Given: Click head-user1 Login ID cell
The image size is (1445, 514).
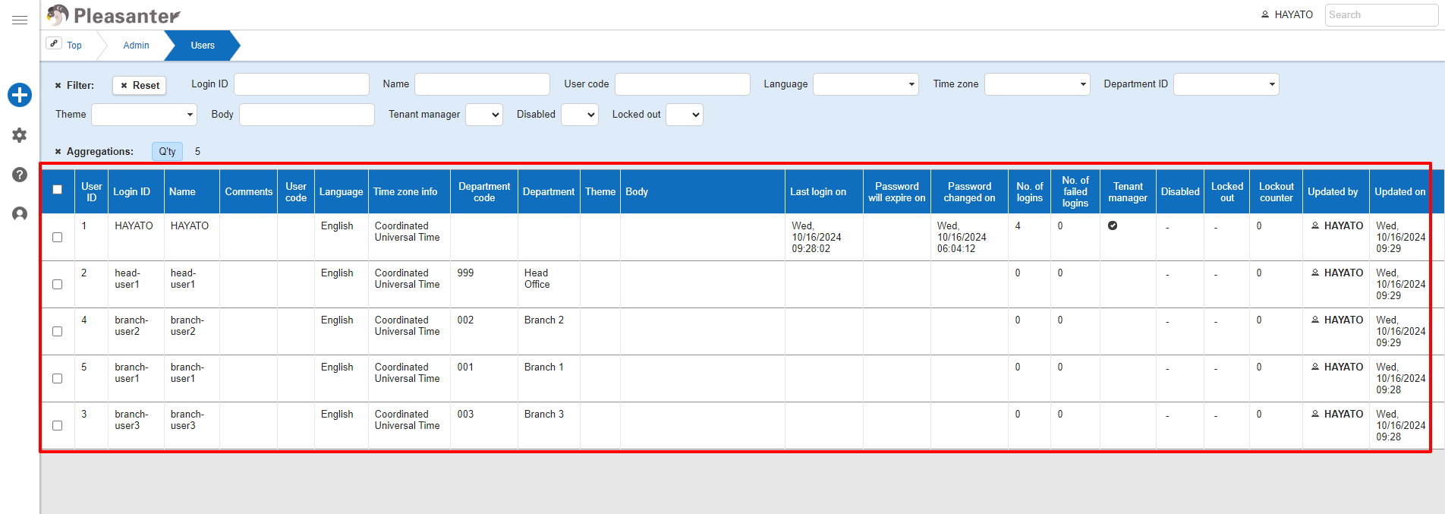Looking at the screenshot, I should pyautogui.click(x=136, y=285).
